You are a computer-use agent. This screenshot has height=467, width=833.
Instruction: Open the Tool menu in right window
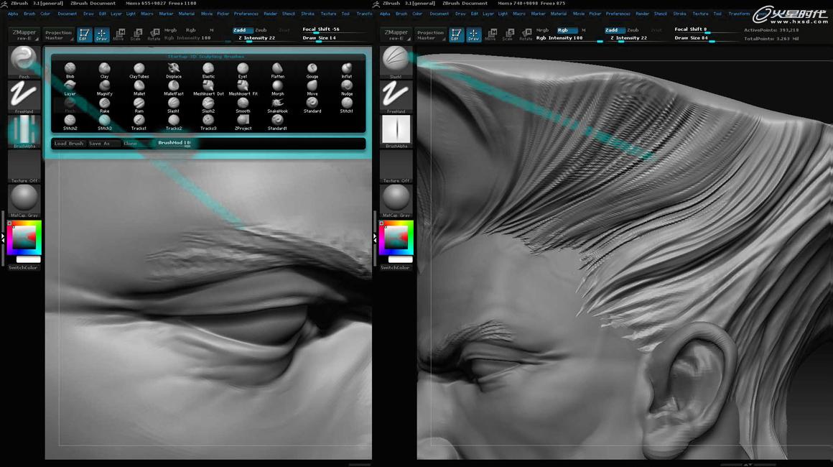[717, 14]
